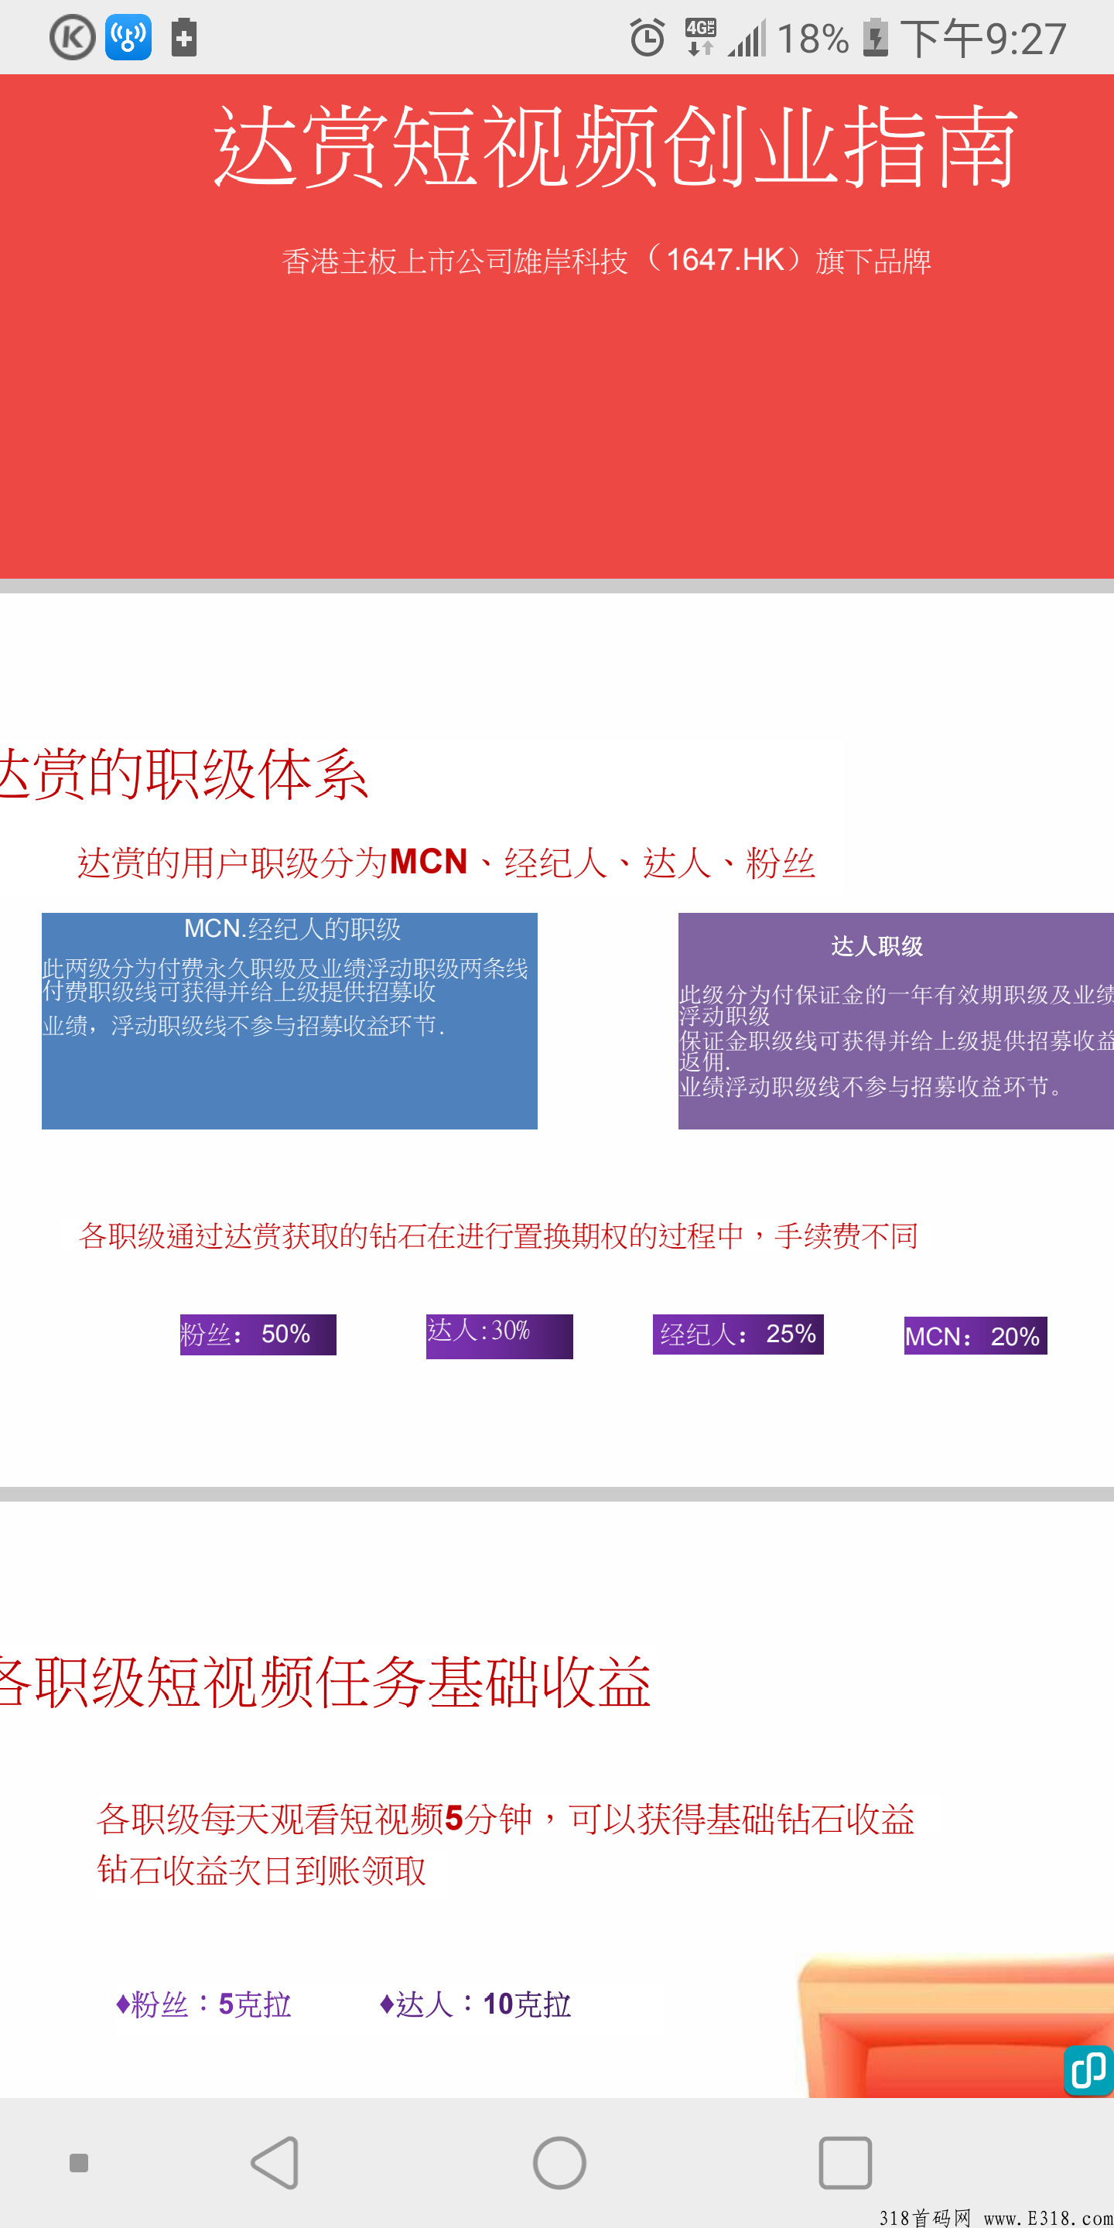
Task: Tap the Kugou K icon in status bar
Action: (x=73, y=38)
